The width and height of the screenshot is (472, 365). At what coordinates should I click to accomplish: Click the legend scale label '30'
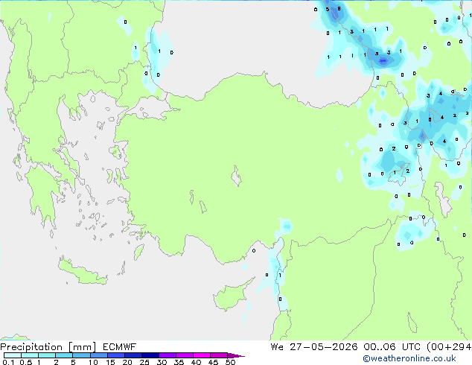tap(162, 362)
